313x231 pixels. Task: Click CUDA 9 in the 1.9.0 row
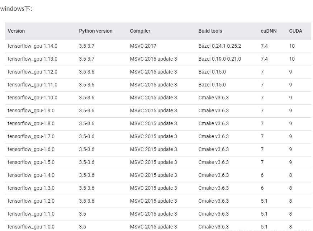290,110
